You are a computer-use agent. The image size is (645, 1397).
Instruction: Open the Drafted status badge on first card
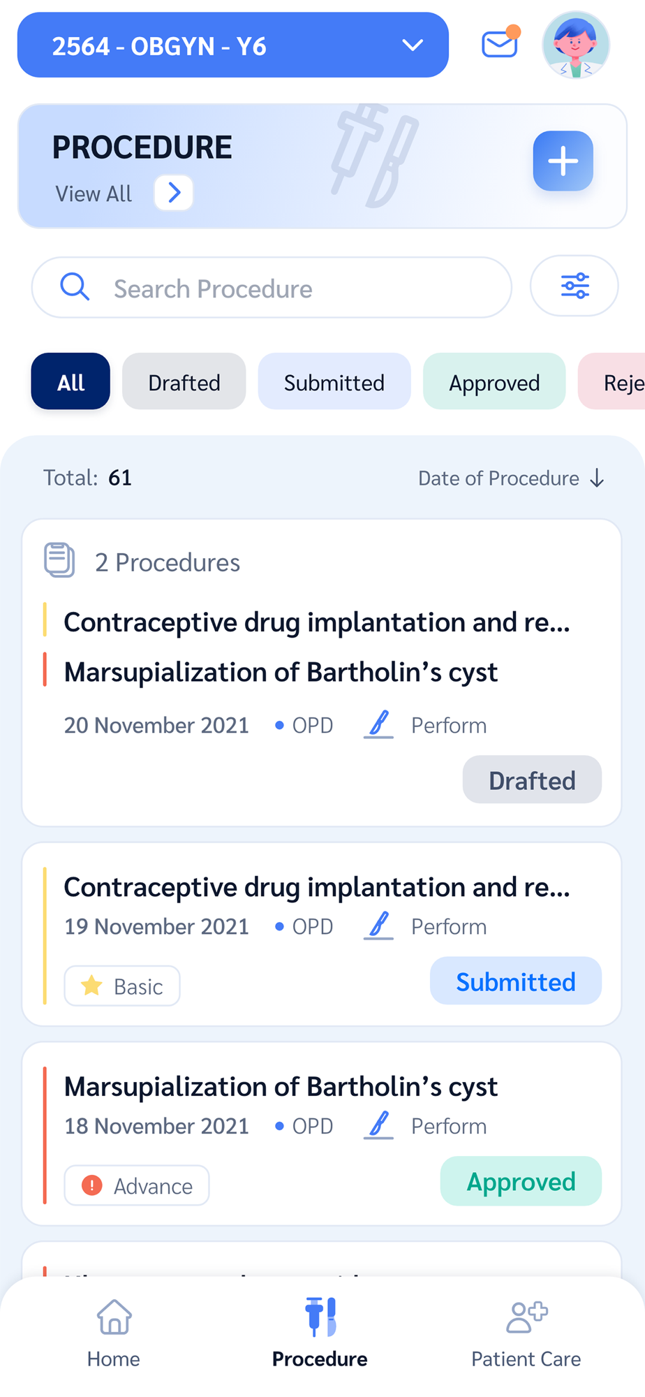point(532,780)
